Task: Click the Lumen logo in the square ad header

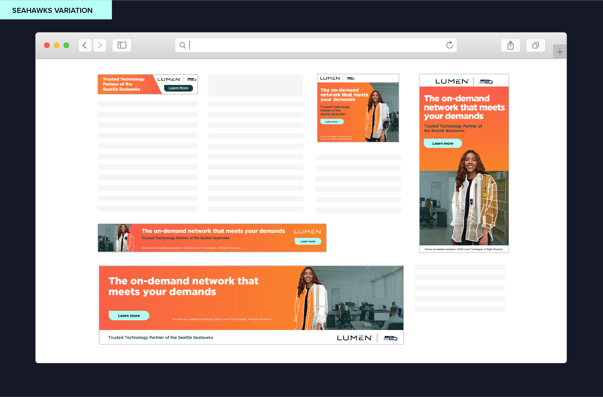Action: pos(330,78)
